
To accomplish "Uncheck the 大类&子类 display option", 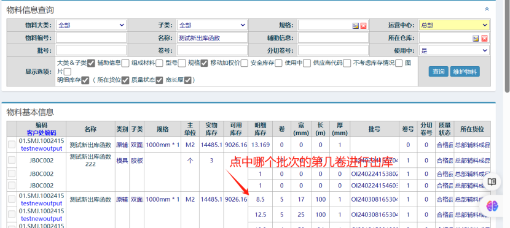I will [91, 63].
